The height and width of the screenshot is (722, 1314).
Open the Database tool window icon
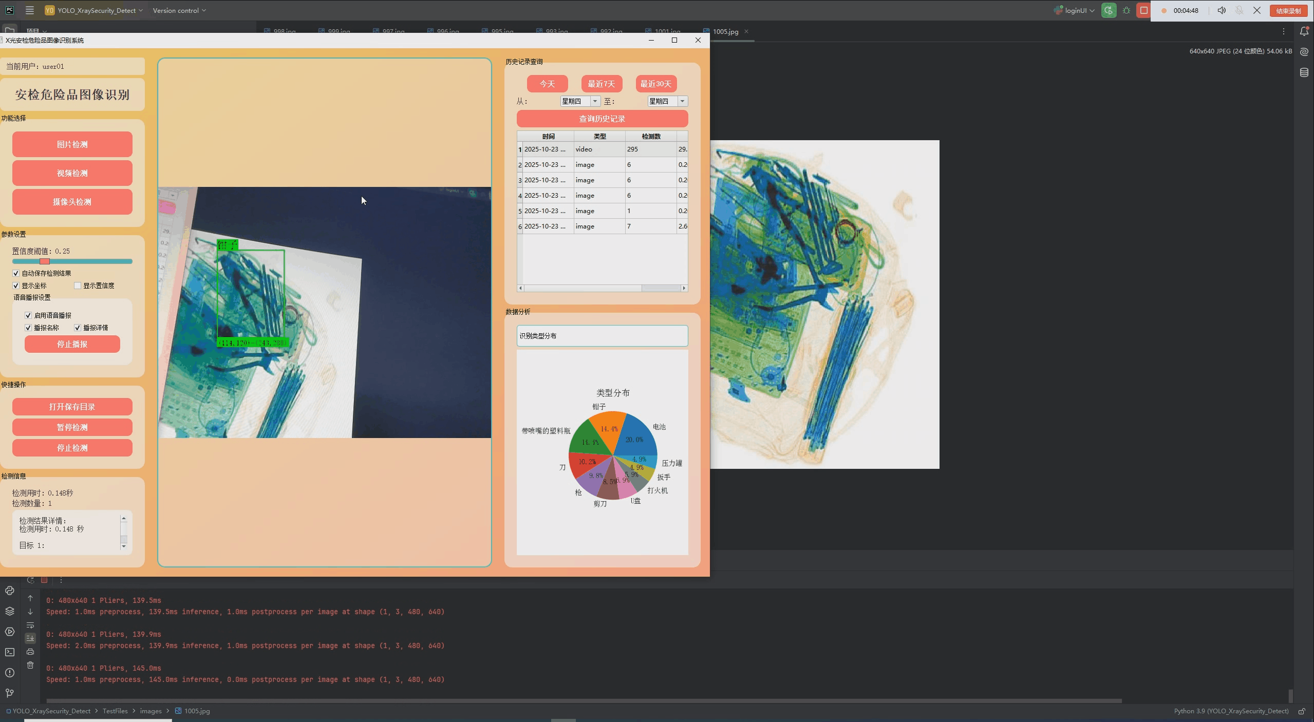[x=1304, y=72]
